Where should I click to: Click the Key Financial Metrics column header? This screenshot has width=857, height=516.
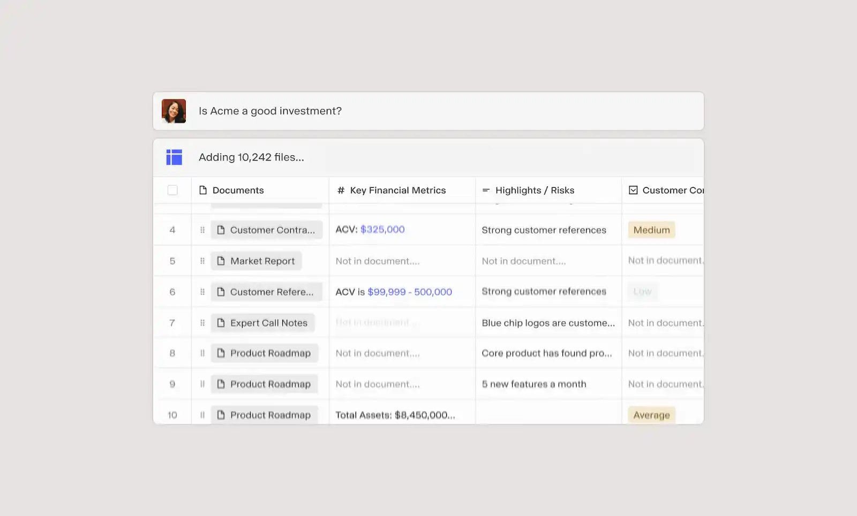point(397,191)
